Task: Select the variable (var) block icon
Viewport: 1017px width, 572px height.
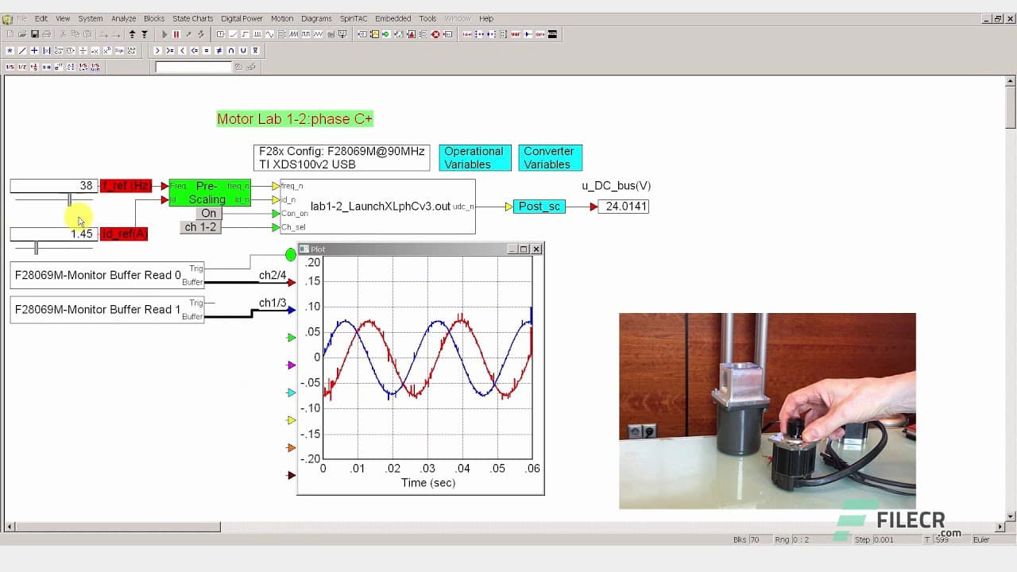Action: tap(516, 34)
